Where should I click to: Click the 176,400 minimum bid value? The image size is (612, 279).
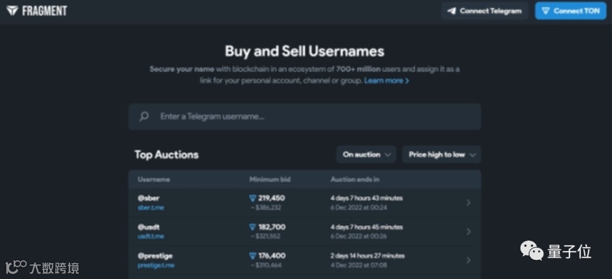click(271, 256)
